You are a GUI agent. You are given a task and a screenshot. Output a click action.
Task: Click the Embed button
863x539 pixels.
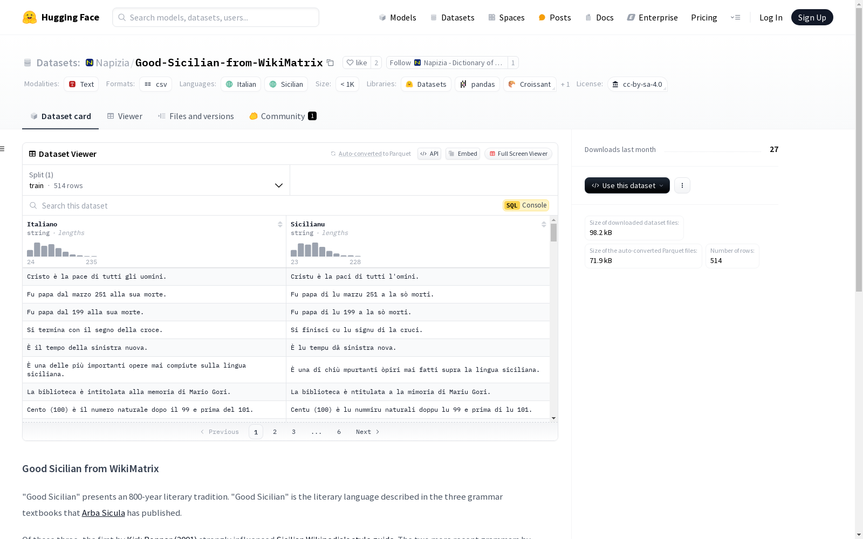click(463, 154)
